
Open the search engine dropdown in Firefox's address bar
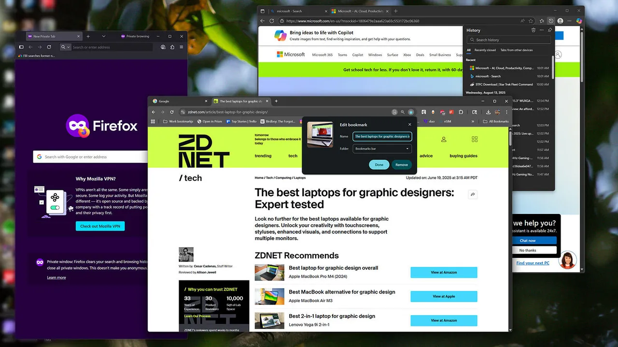pos(66,47)
